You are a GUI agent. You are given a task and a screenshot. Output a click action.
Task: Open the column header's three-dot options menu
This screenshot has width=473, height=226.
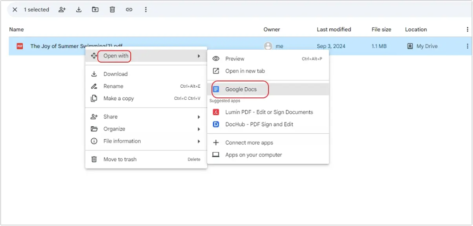pyautogui.click(x=467, y=30)
